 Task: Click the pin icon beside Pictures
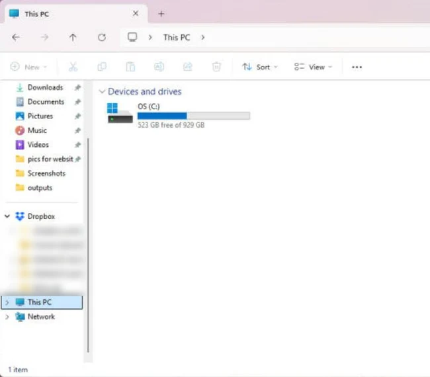click(x=77, y=116)
